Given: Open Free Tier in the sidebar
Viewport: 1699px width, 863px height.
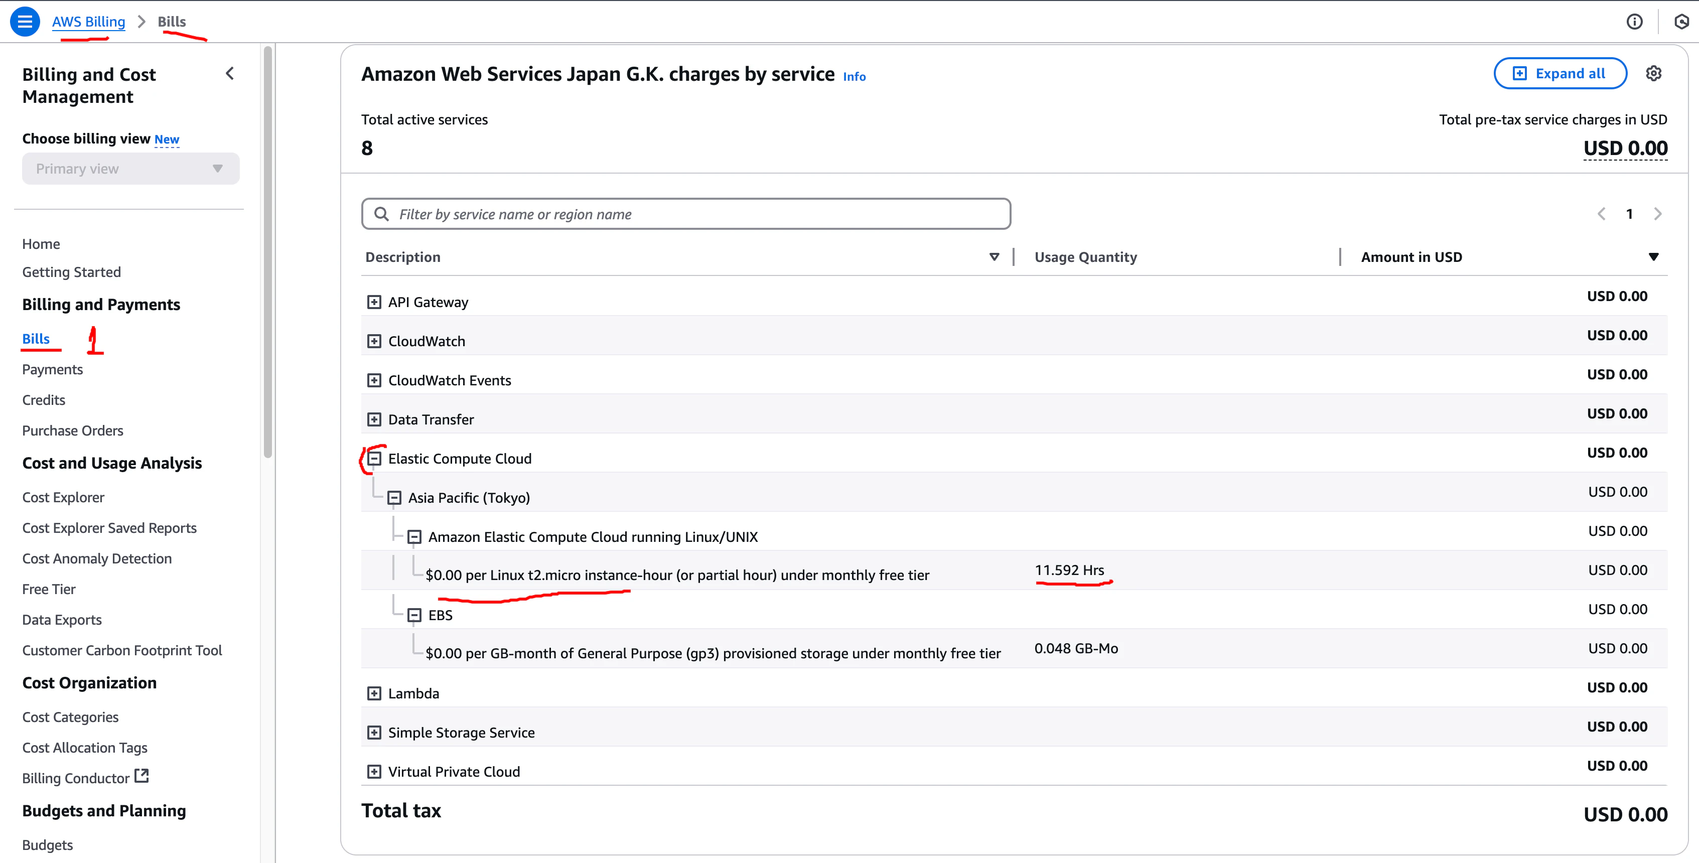Looking at the screenshot, I should 49,589.
